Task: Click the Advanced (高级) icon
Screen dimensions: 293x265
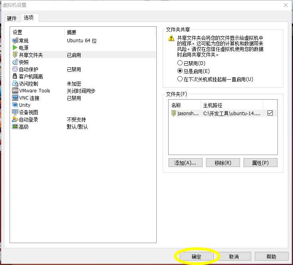Action: point(15,126)
